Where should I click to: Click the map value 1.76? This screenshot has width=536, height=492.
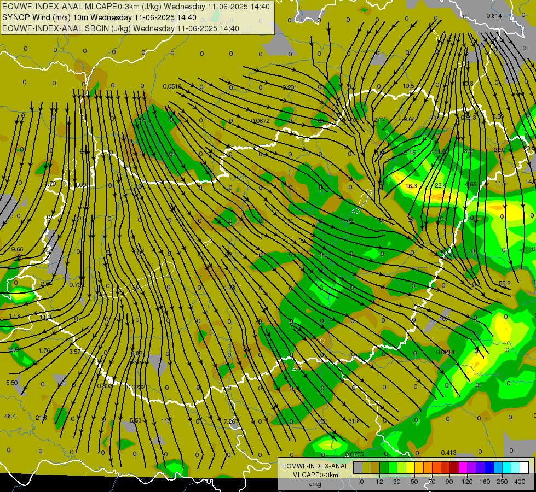coord(44,350)
